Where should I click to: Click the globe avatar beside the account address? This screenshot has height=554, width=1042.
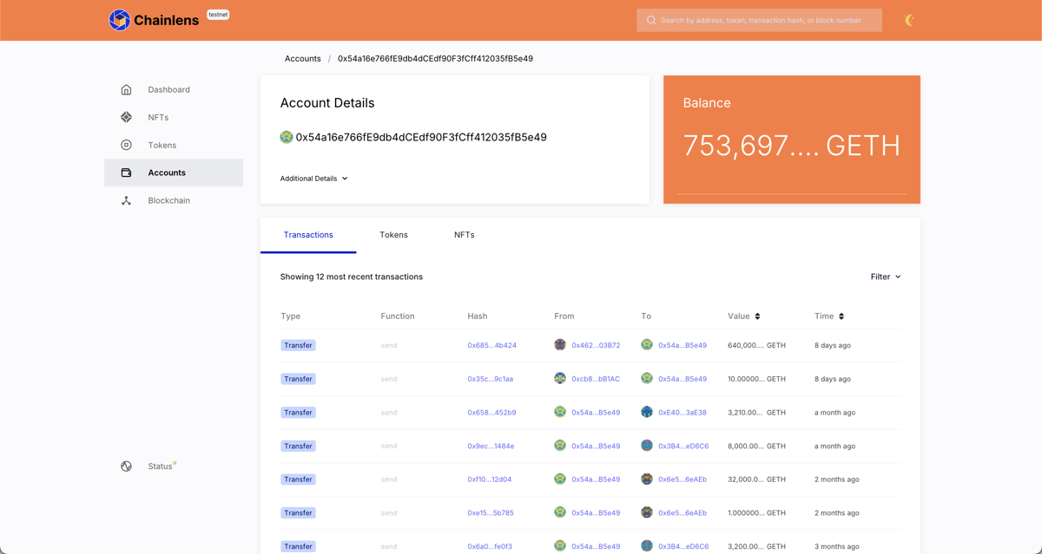pos(287,136)
